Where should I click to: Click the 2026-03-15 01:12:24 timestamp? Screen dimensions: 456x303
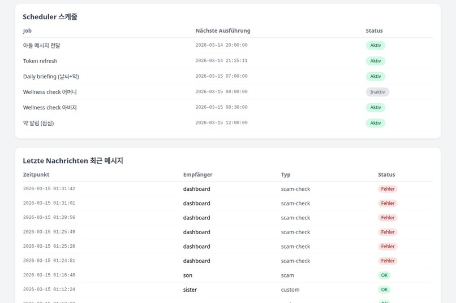pyautogui.click(x=49, y=289)
